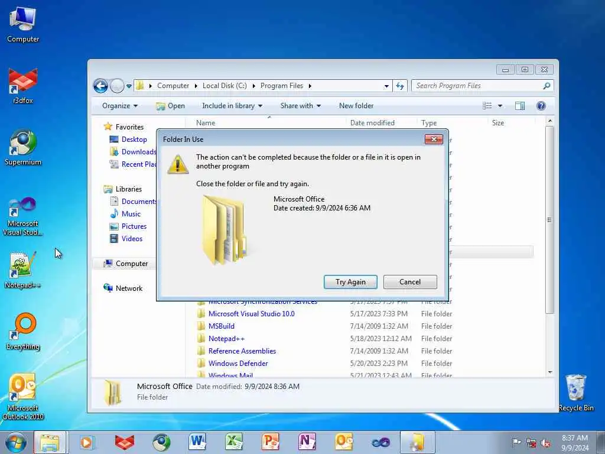Screen dimensions: 605x454
Task: Click the r3dfox taskbar icon
Action: tap(124, 442)
